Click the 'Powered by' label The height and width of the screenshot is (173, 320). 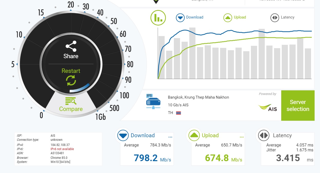(268, 94)
